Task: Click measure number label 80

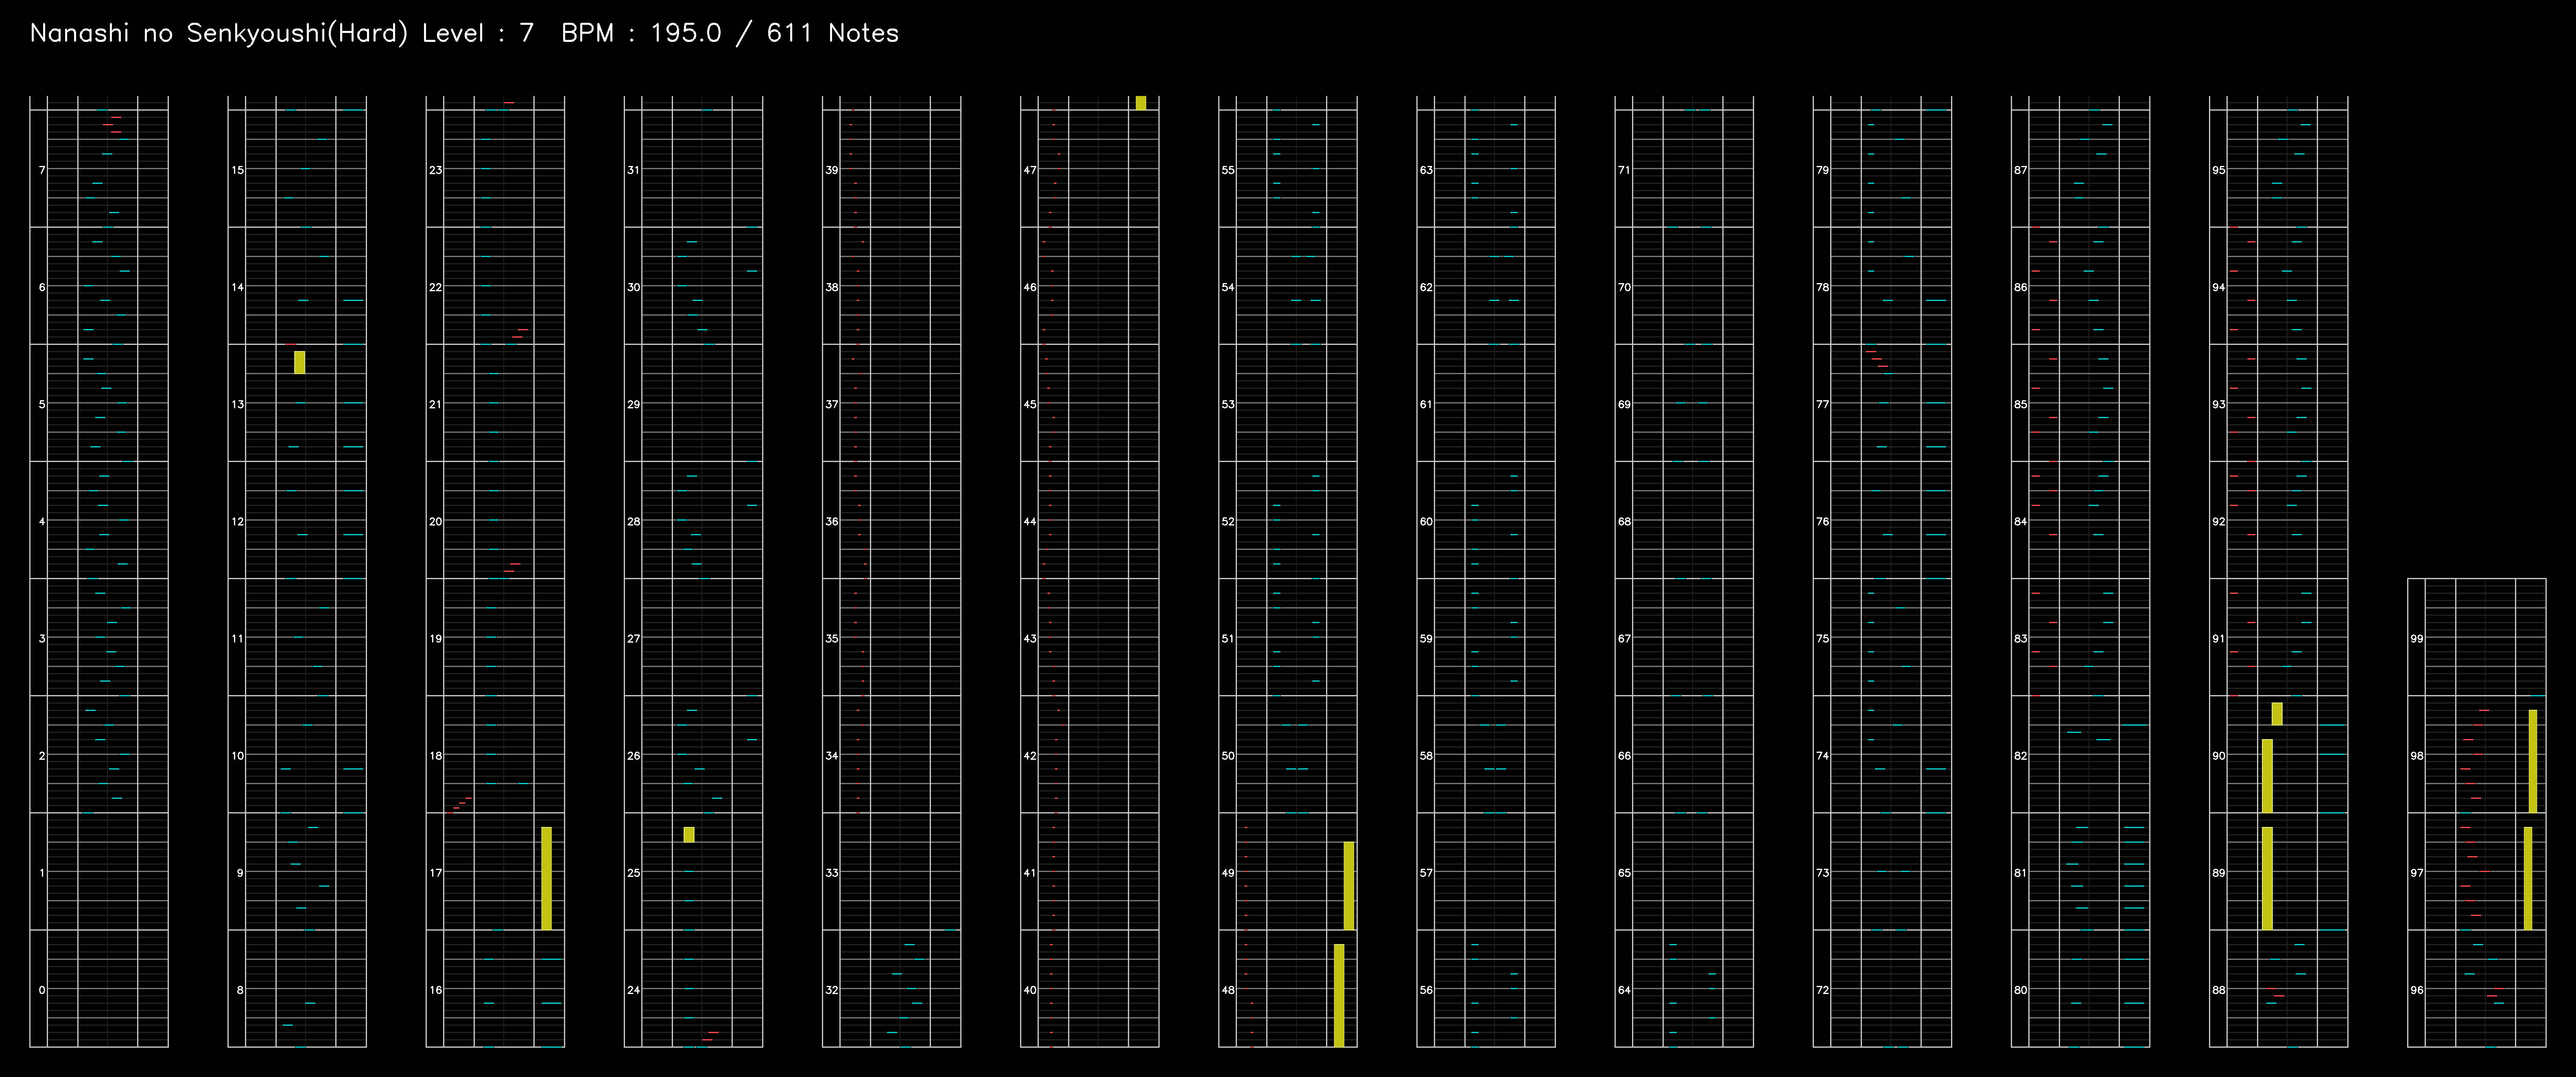Action: coord(2020,990)
